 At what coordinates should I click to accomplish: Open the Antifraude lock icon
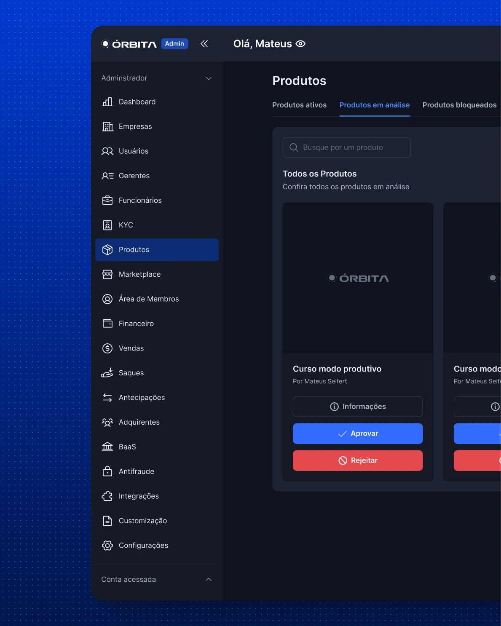click(107, 471)
